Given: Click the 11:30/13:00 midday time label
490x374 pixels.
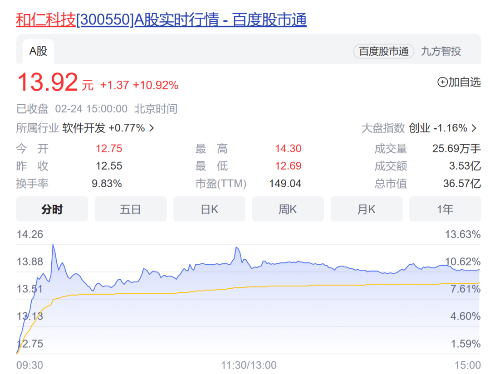Looking at the screenshot, I should pyautogui.click(x=249, y=365).
